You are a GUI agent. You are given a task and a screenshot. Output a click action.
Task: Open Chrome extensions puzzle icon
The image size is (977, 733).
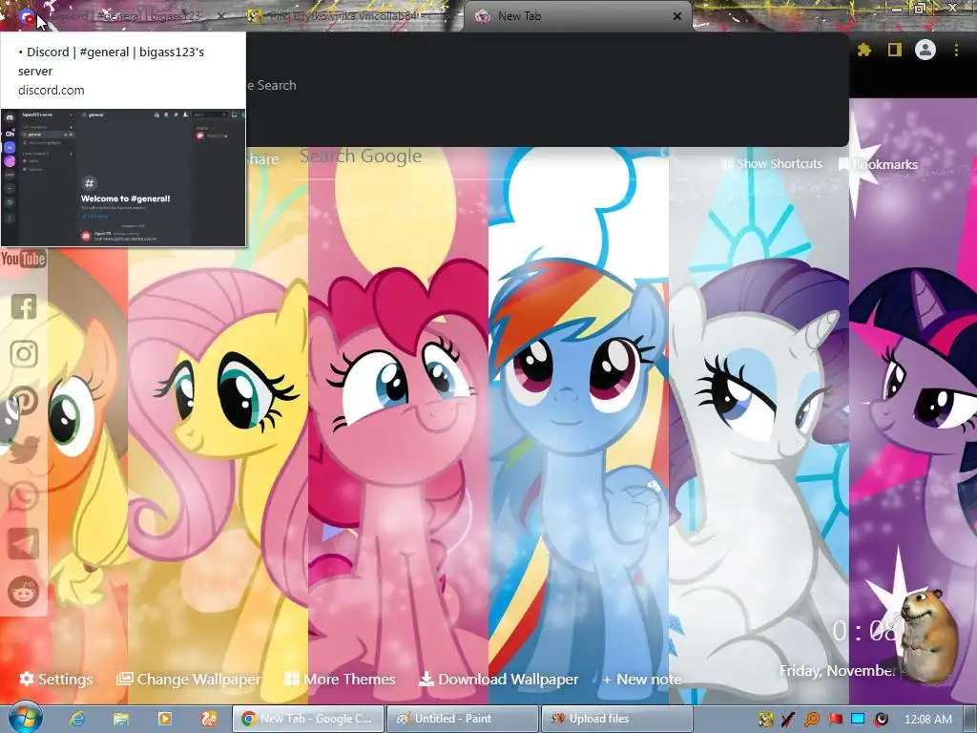pos(863,50)
